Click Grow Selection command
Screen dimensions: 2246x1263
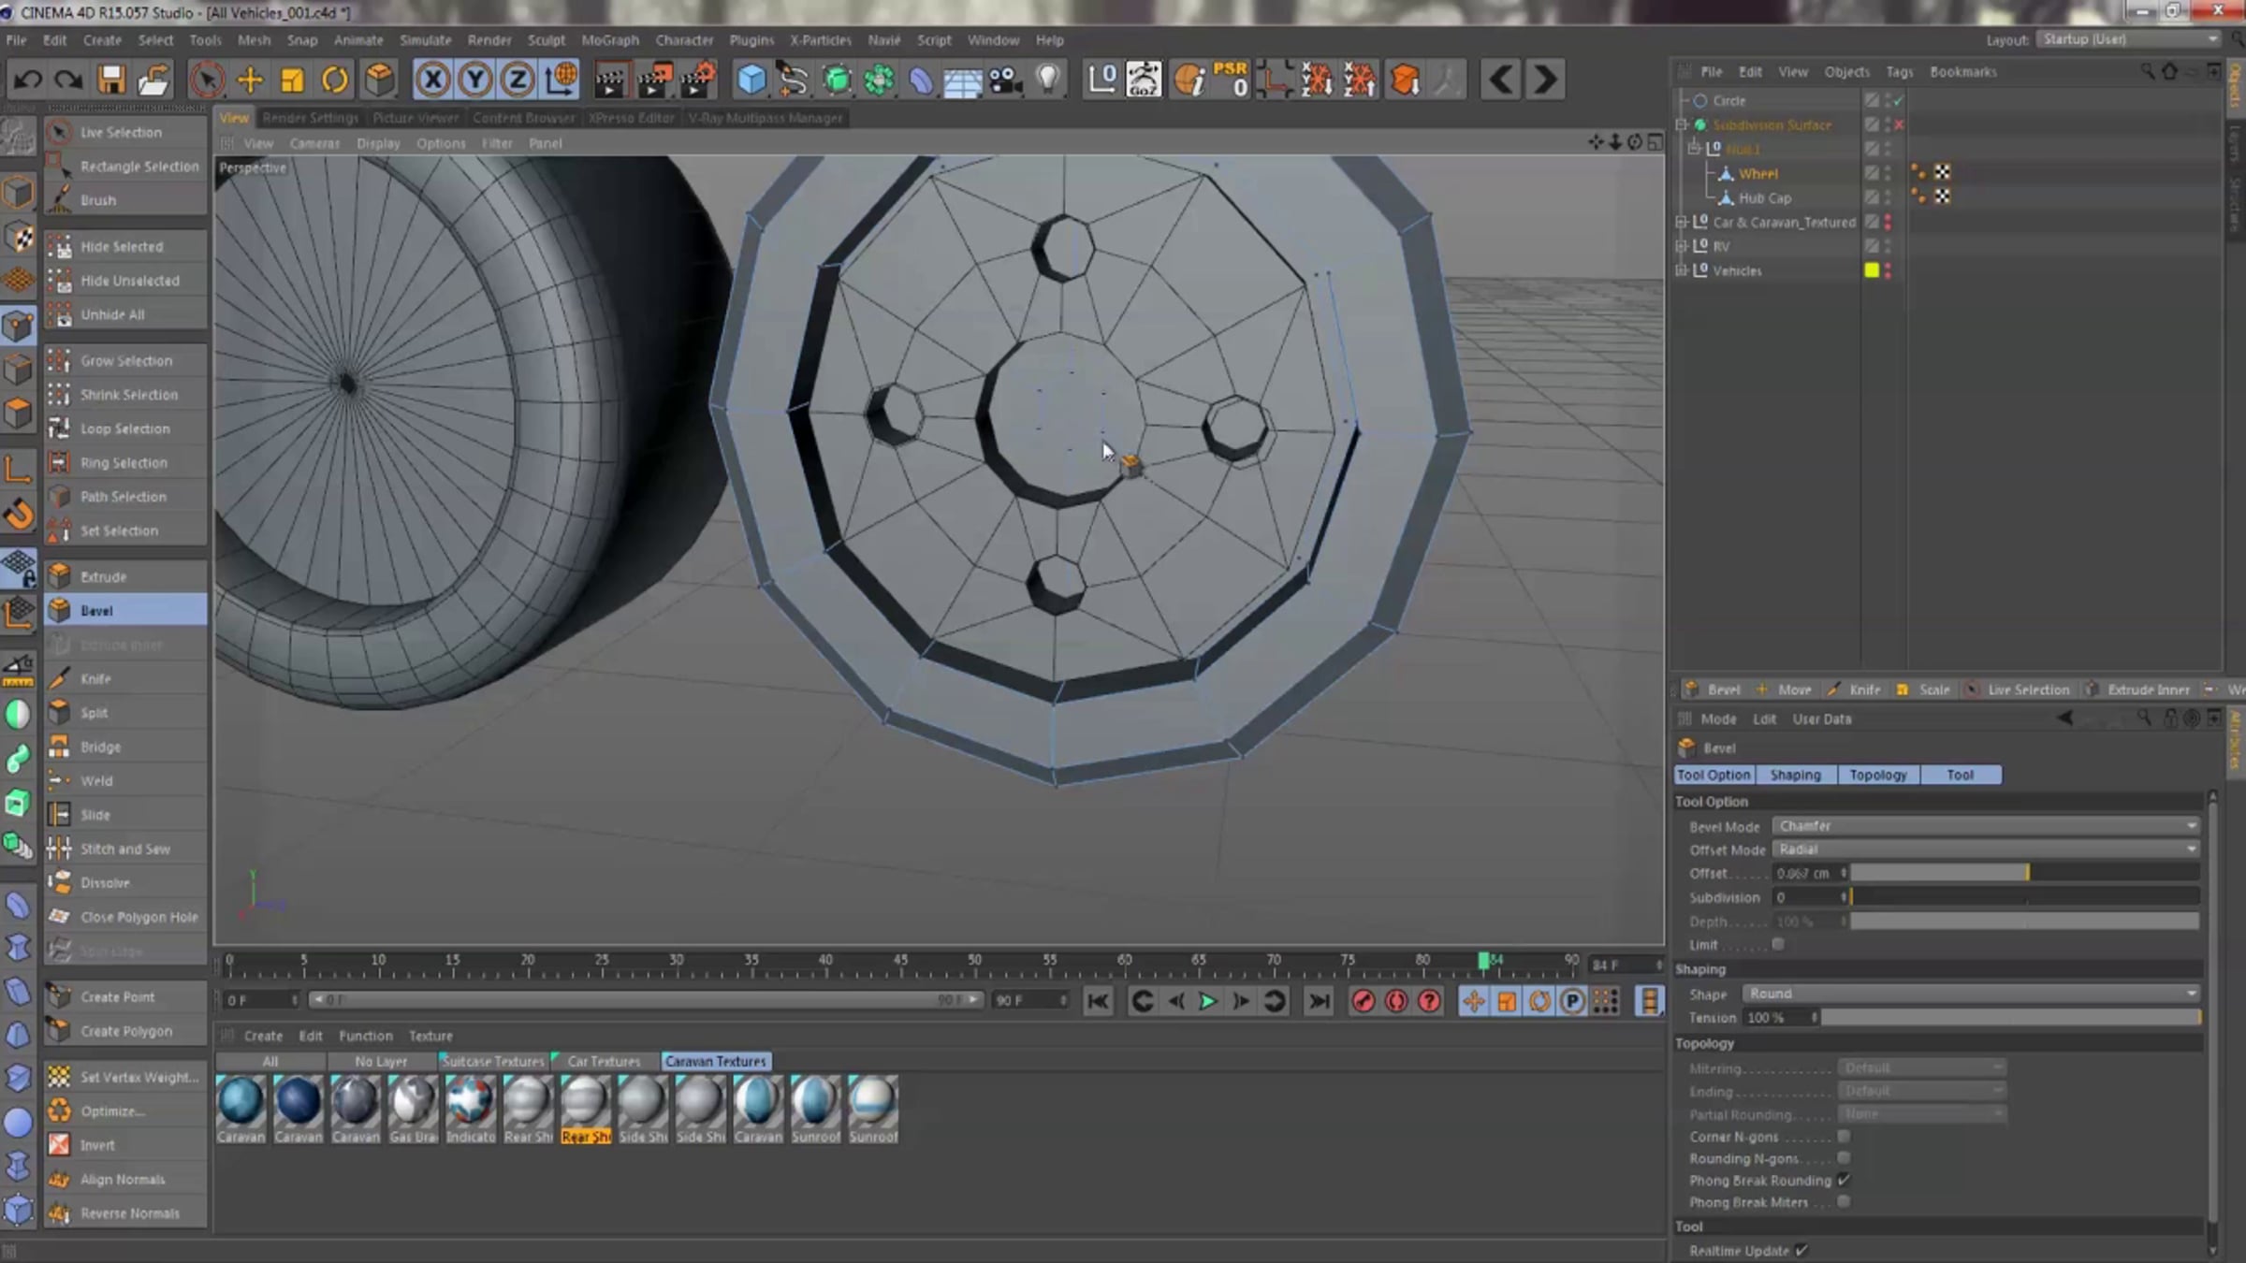(x=124, y=360)
